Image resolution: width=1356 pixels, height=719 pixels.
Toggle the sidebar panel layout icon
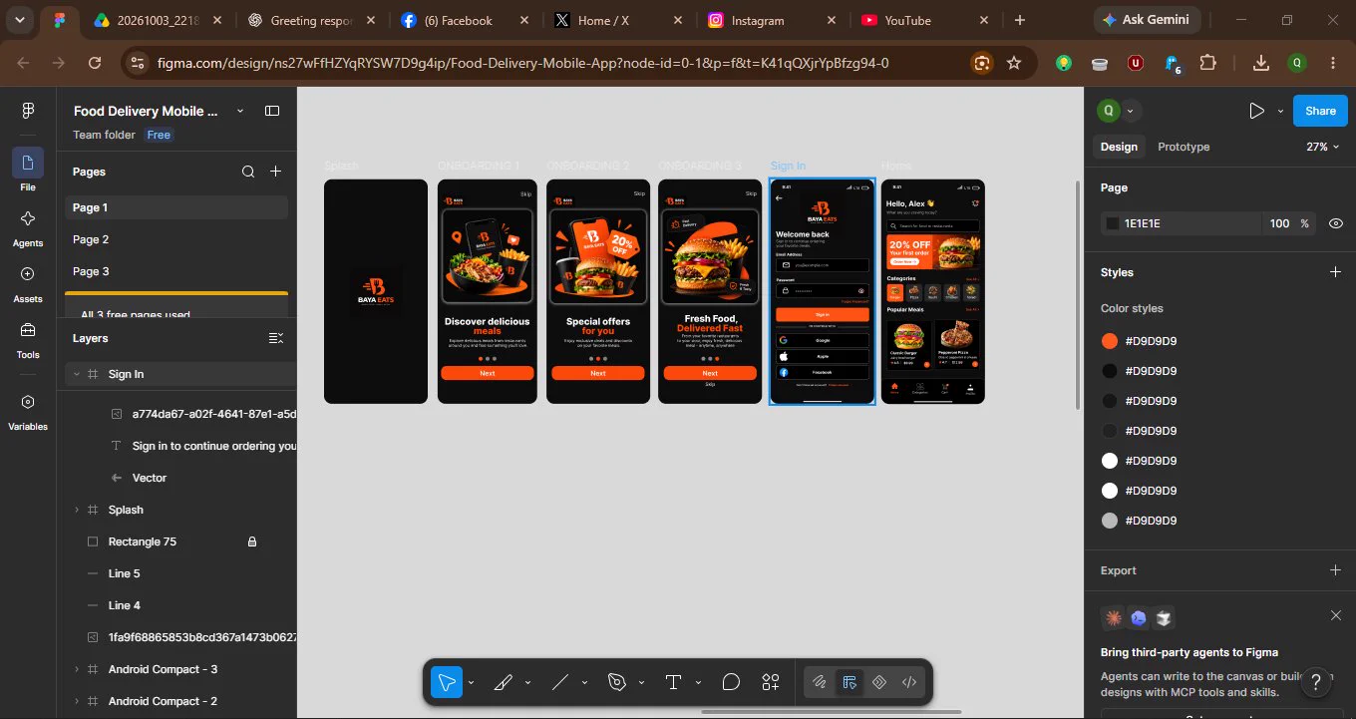point(272,111)
